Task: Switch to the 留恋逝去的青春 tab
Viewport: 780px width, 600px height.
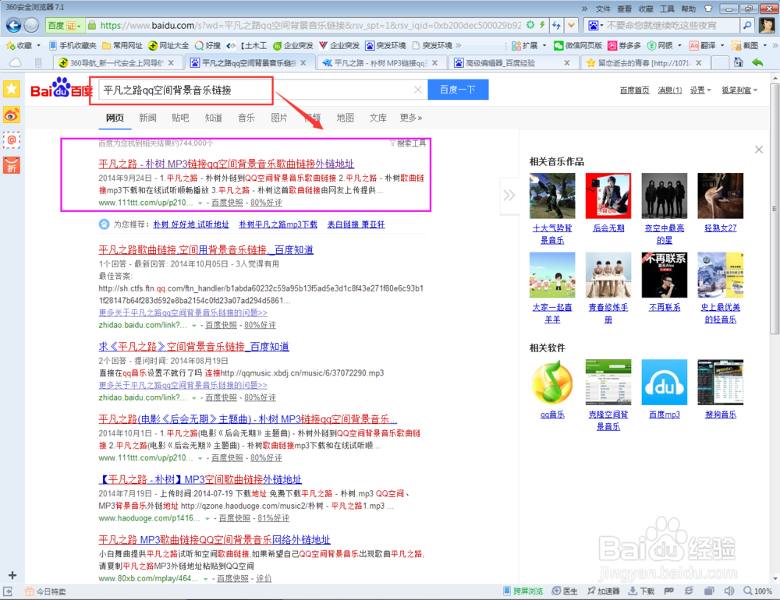Action: click(x=645, y=62)
